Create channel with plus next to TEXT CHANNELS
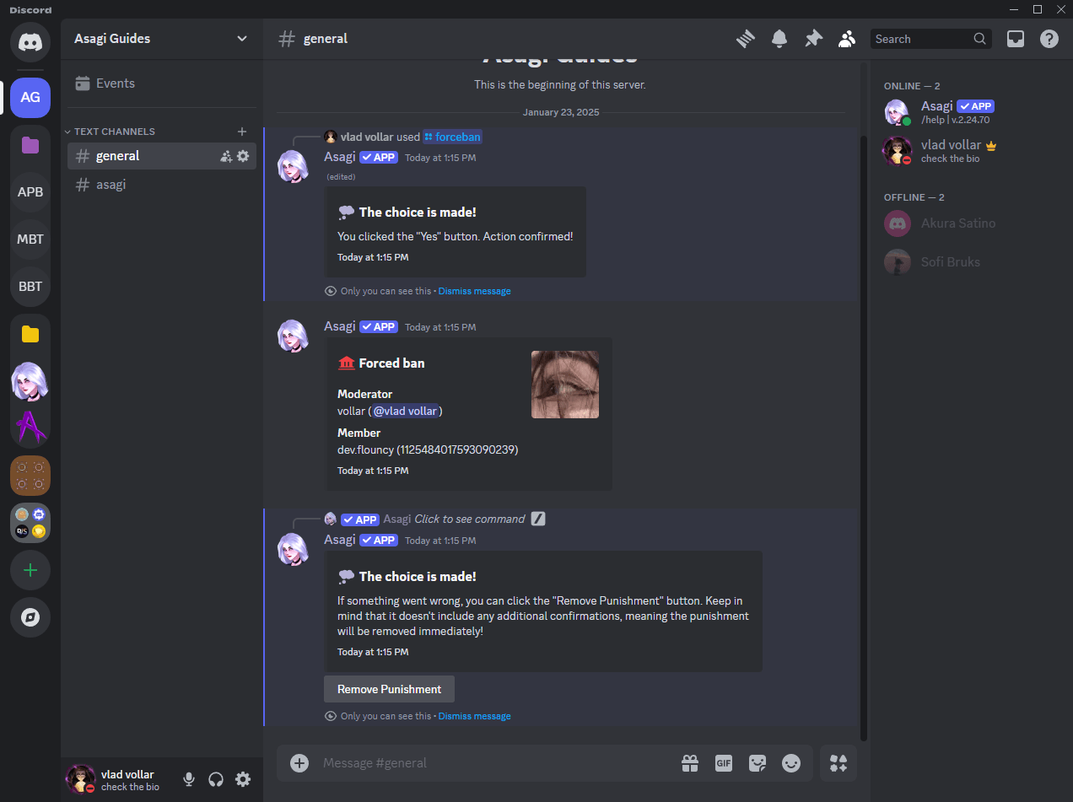The image size is (1073, 802). click(x=242, y=132)
